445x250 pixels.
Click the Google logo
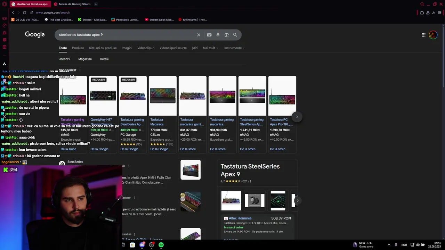(35, 34)
